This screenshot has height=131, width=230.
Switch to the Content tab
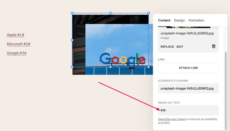(164, 20)
